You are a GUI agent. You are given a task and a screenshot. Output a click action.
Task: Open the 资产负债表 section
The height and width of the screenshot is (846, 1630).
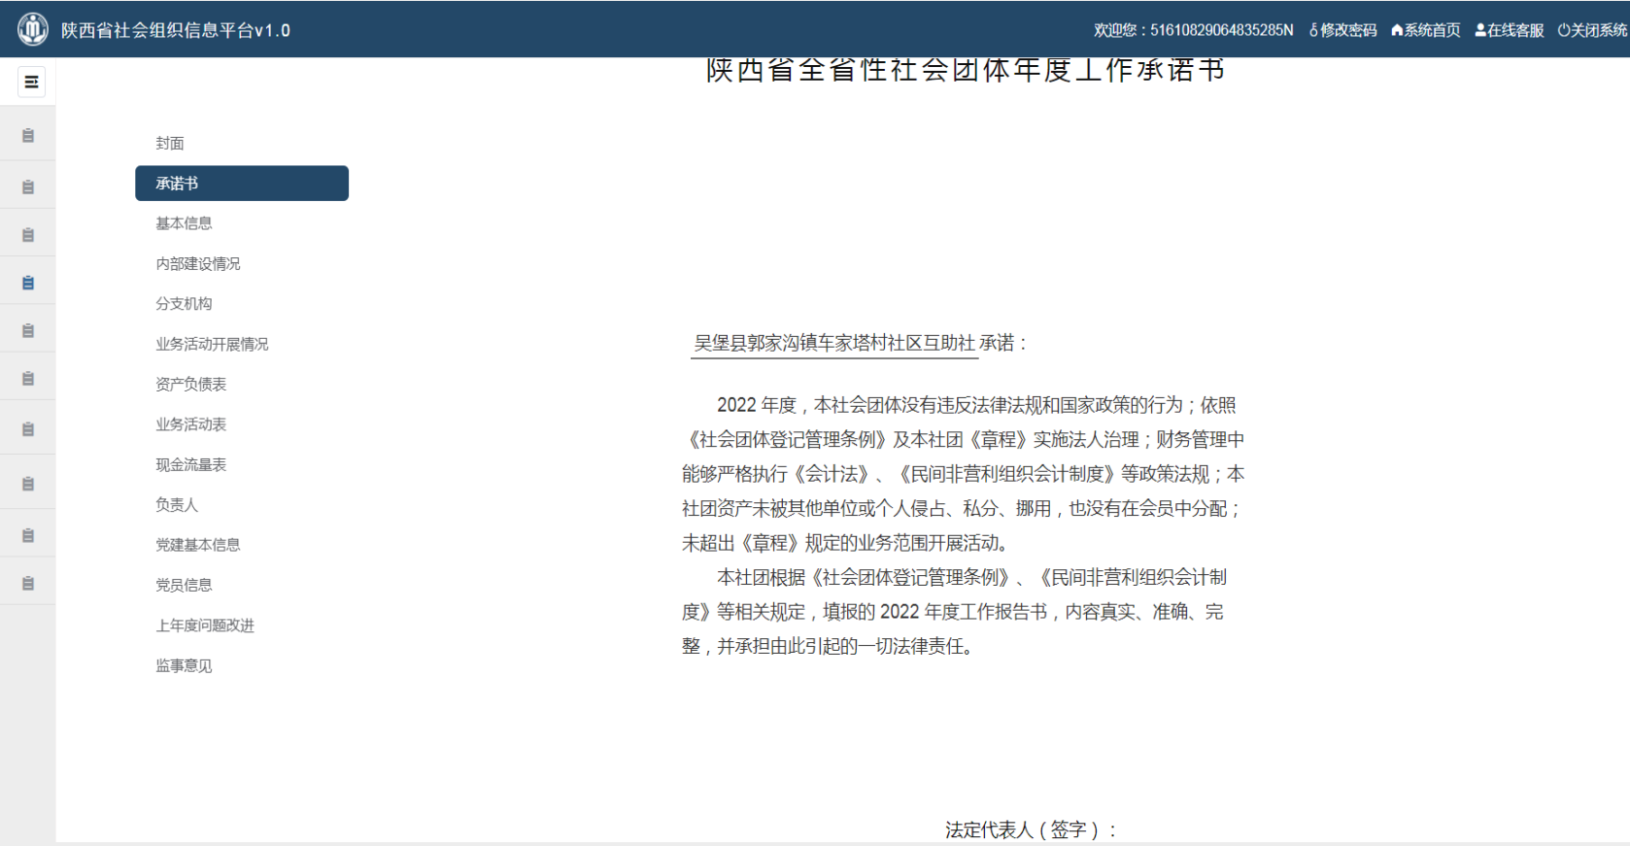(x=191, y=385)
